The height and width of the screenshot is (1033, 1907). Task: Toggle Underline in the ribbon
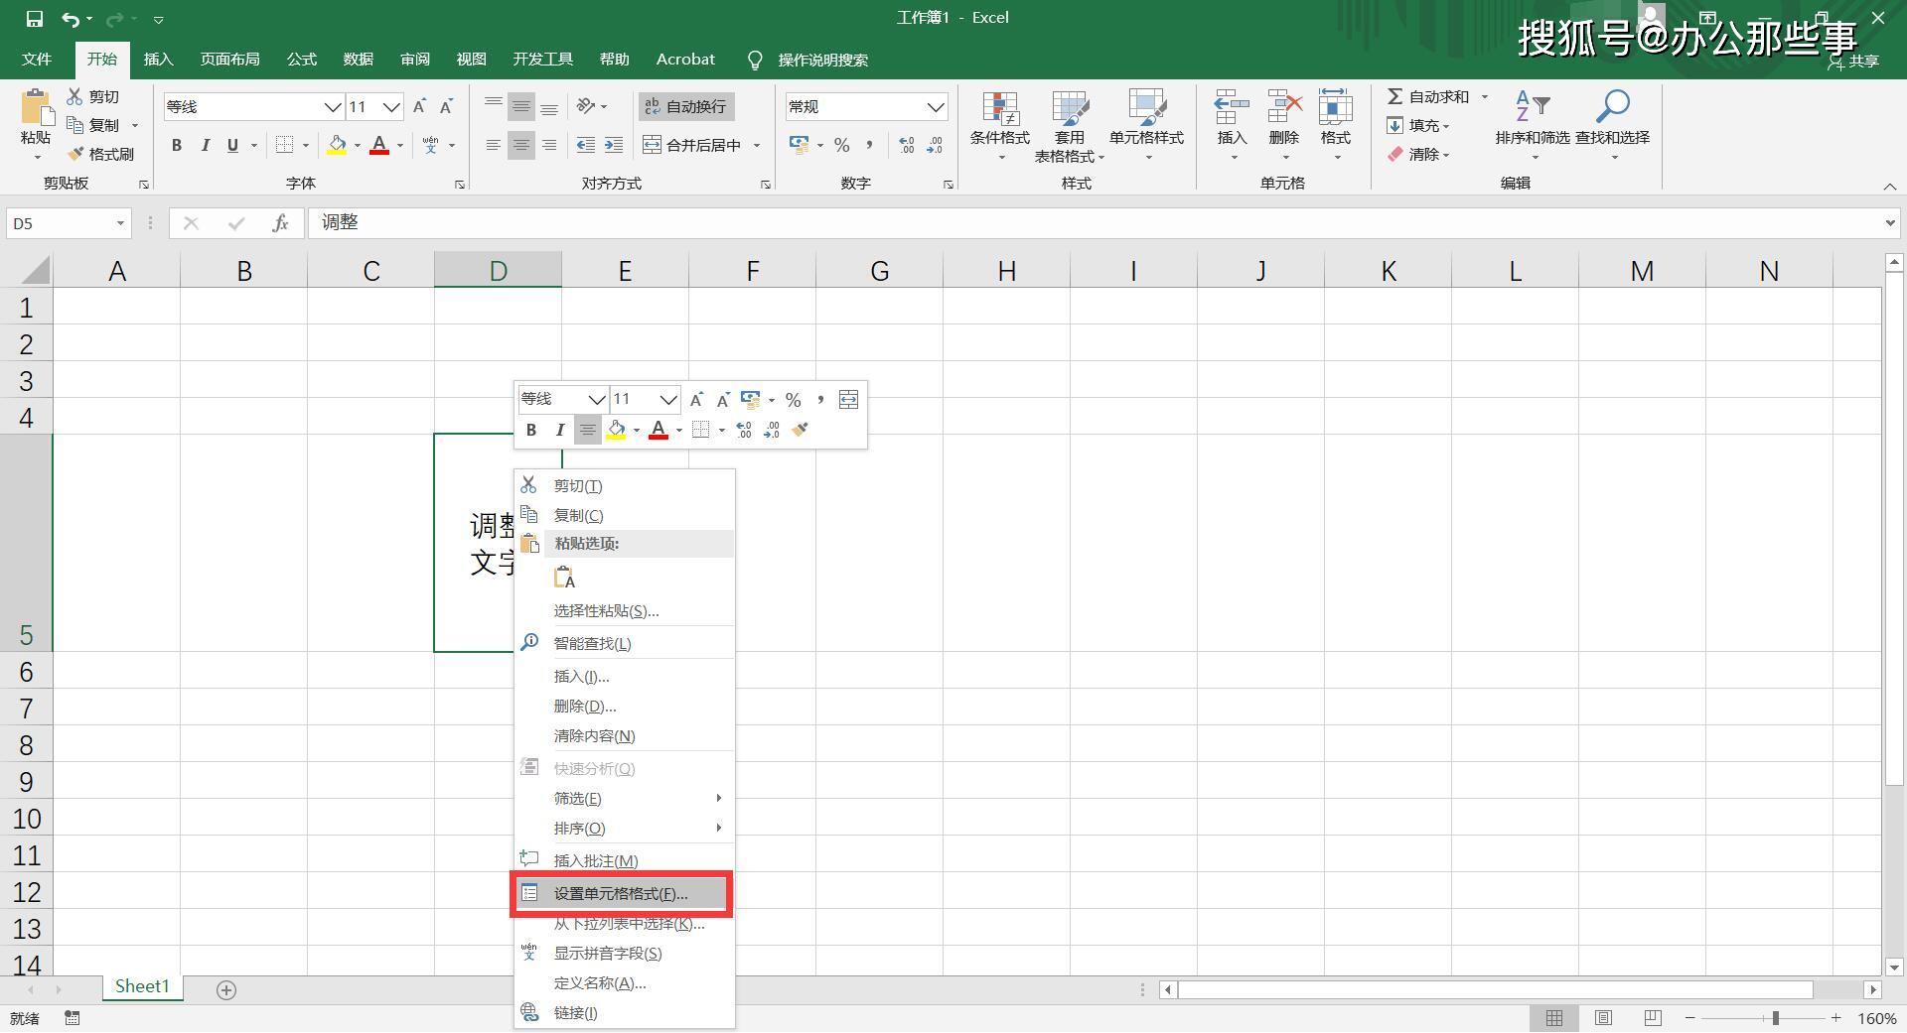(232, 145)
